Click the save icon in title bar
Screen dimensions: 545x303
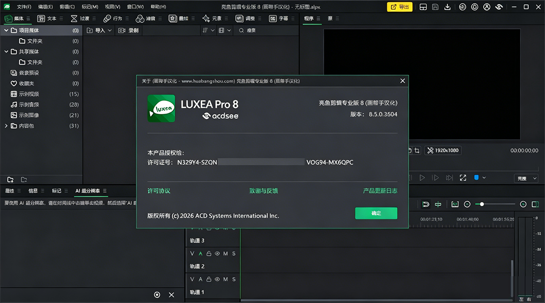click(435, 7)
